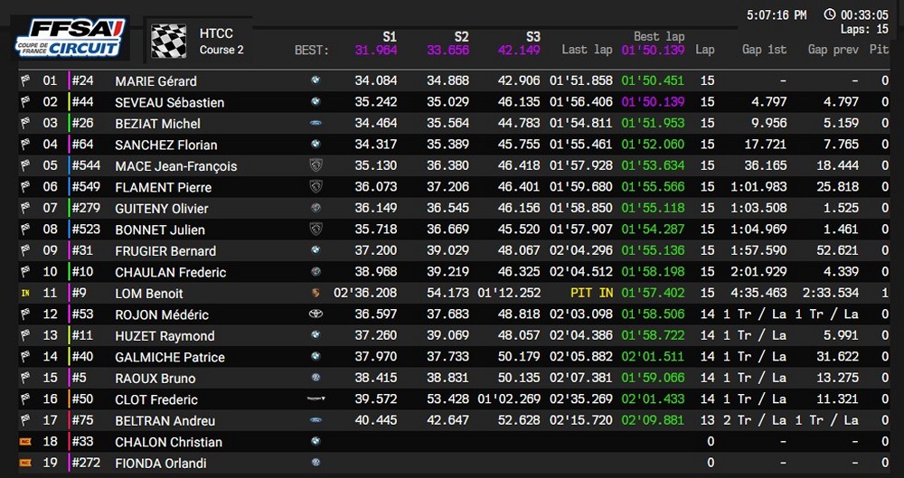Image resolution: width=904 pixels, height=478 pixels.
Task: Click the yellow IN pit status icon
Action: click(x=25, y=294)
